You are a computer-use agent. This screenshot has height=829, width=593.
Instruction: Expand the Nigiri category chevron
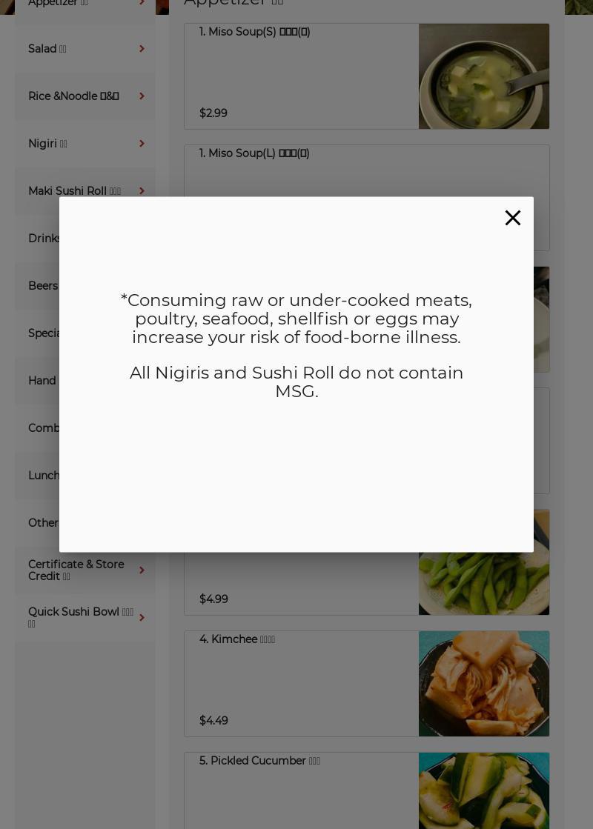point(142,144)
